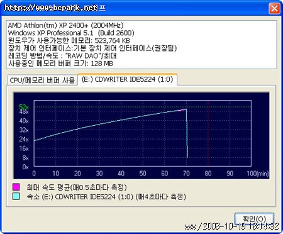The width and height of the screenshot is (283, 234).
Task: Click the 24x label on the speed axis
Action: click(x=24, y=139)
